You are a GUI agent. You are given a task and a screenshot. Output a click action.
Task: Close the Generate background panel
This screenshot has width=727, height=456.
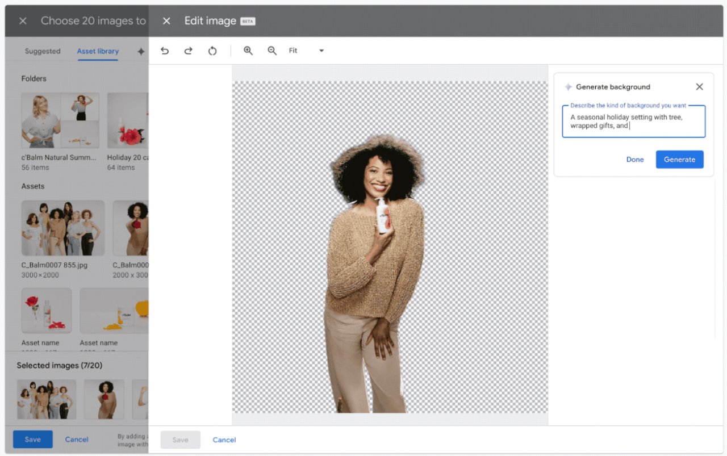coord(699,87)
